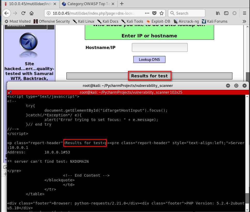This screenshot has width=250, height=212.
Task: Click the browser Back arrow button
Action: click(6, 13)
